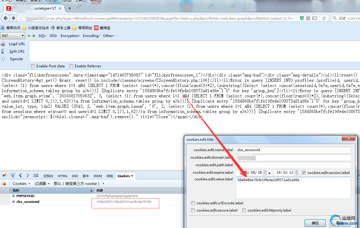Viewport: 360px width, 228px height.
Task: Click the green shield security icon
Action: 302,18
